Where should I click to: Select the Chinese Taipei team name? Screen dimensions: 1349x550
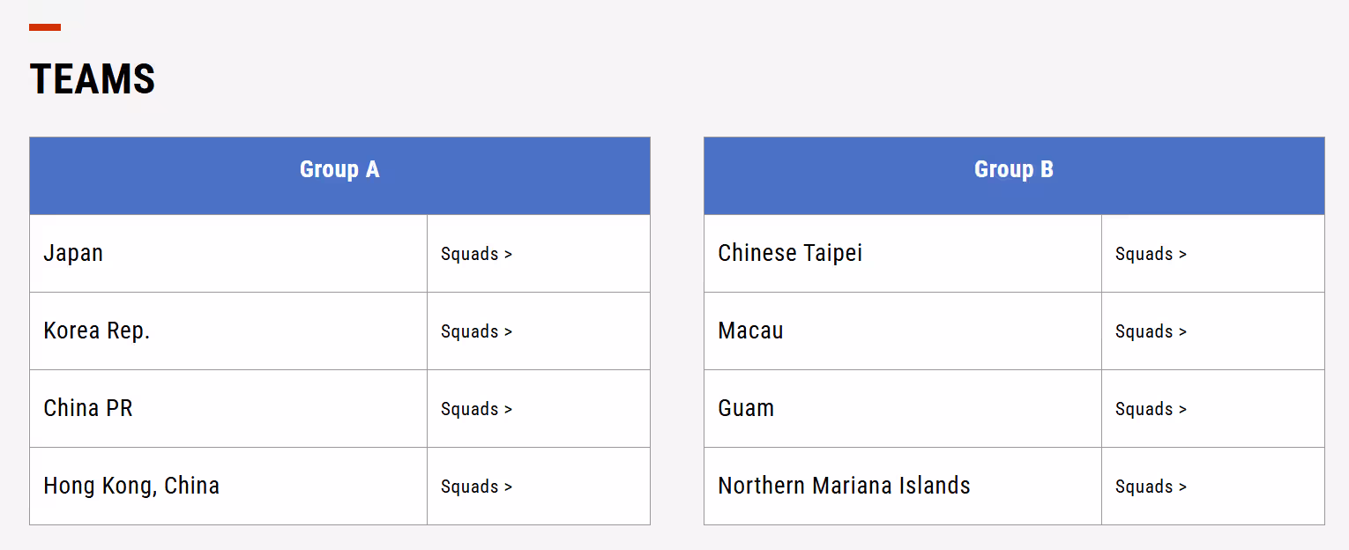790,254
